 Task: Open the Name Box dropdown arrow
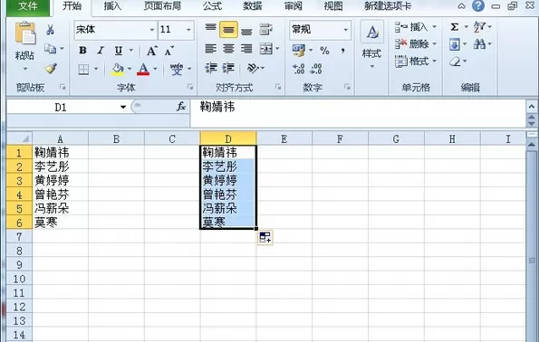tap(122, 107)
